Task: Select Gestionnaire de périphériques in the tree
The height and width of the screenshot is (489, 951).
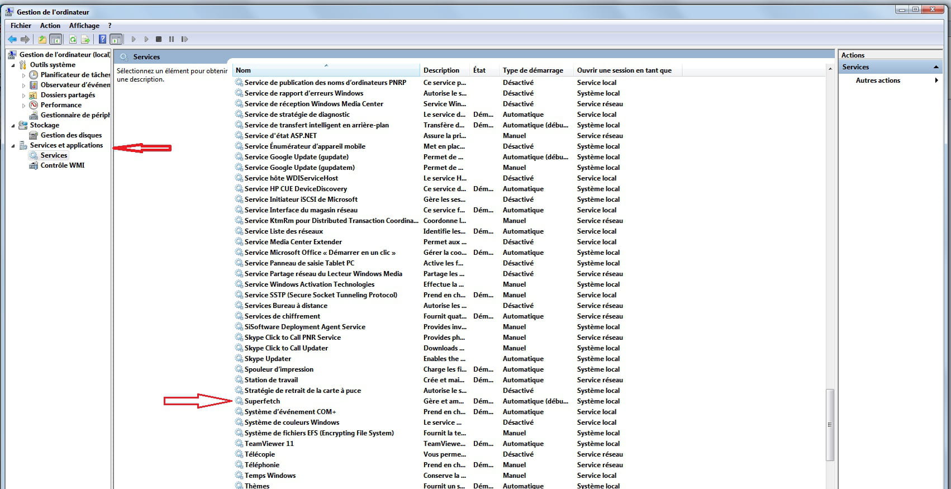Action: (75, 115)
